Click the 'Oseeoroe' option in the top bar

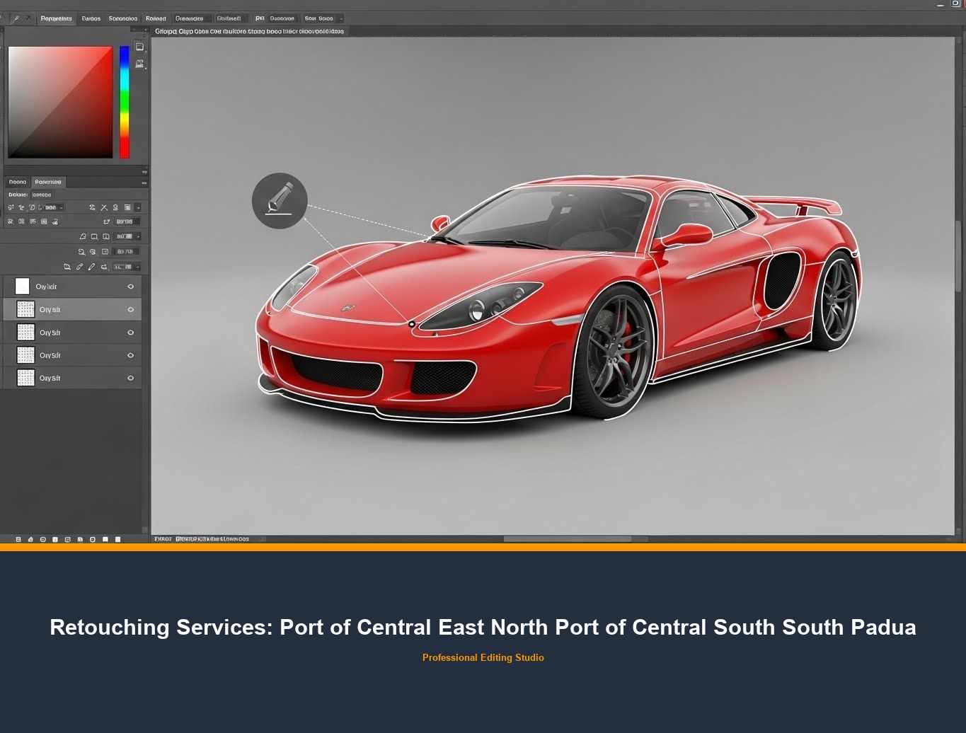coord(282,18)
